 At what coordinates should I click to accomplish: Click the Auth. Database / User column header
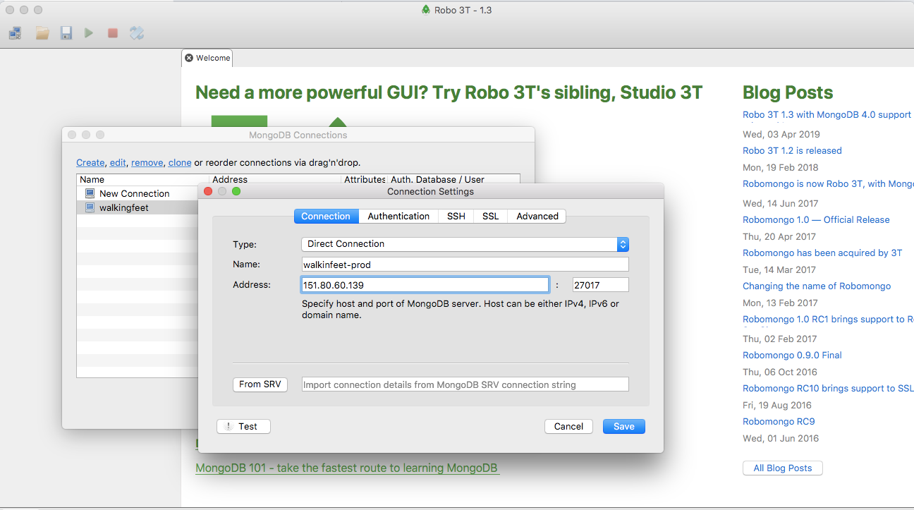pyautogui.click(x=453, y=180)
